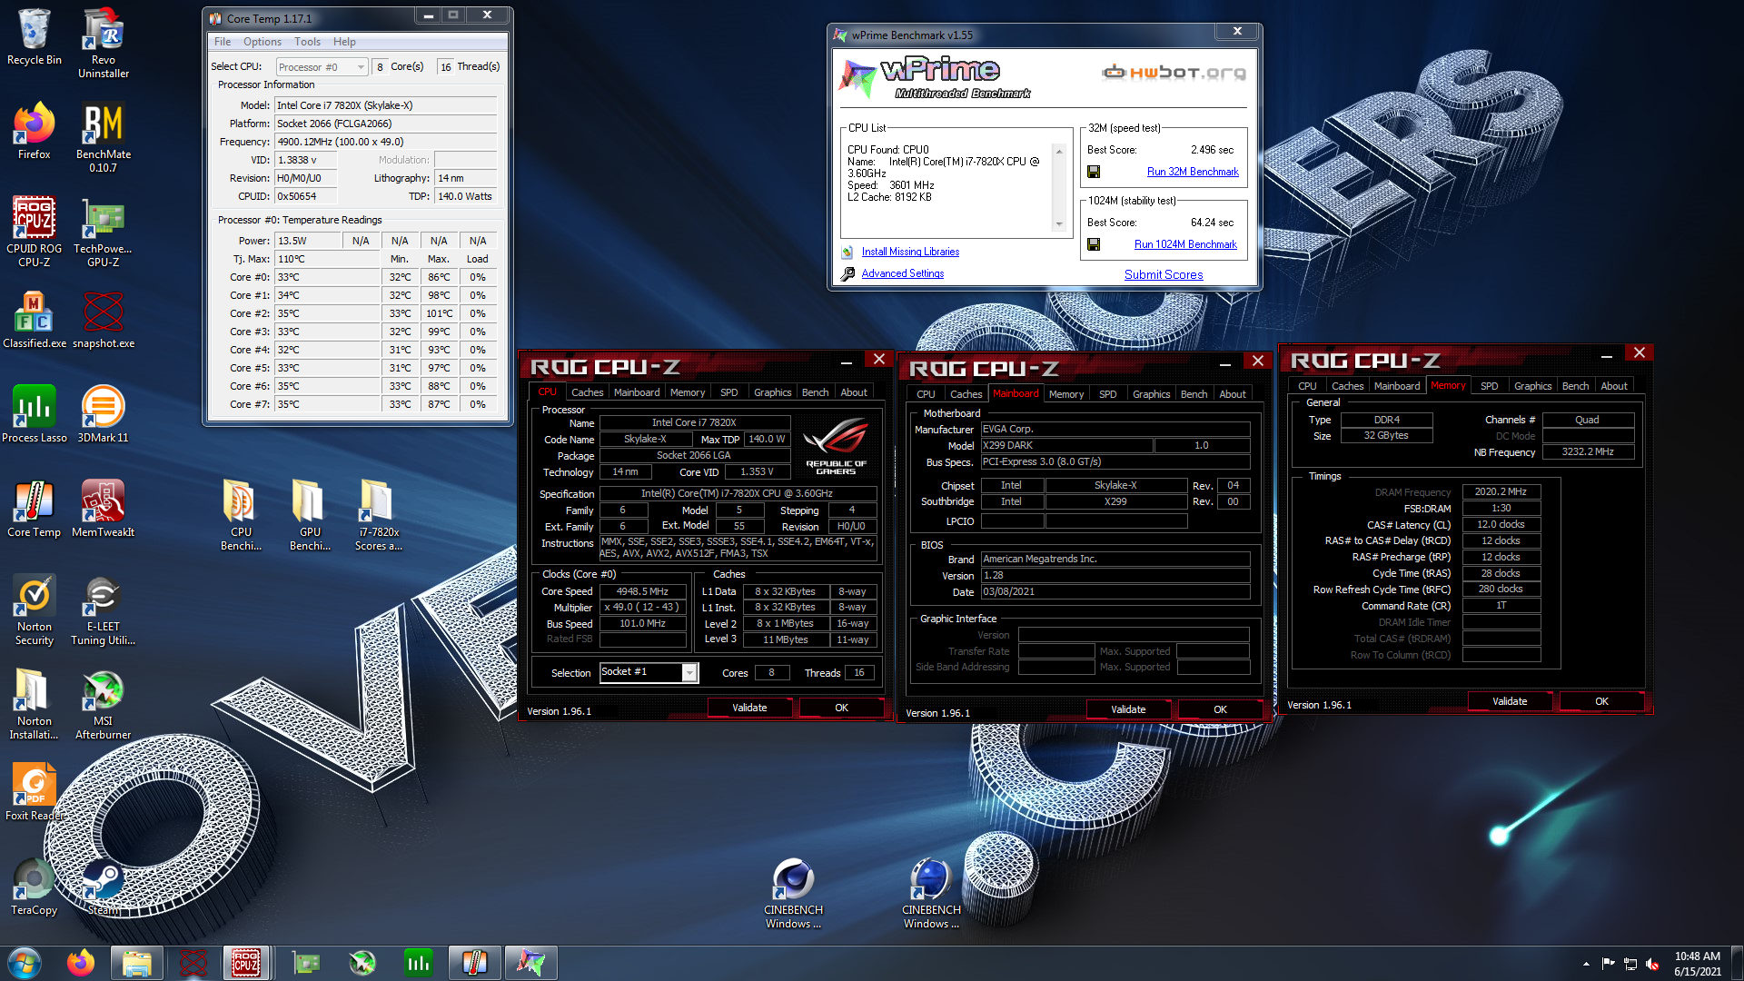Click wPrime CPU List scrollbar
This screenshot has width=1744, height=981.
(1058, 187)
